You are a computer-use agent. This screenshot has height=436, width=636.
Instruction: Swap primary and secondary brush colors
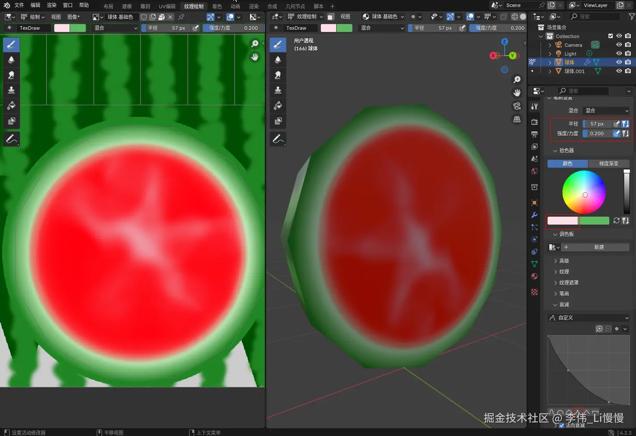(x=616, y=221)
